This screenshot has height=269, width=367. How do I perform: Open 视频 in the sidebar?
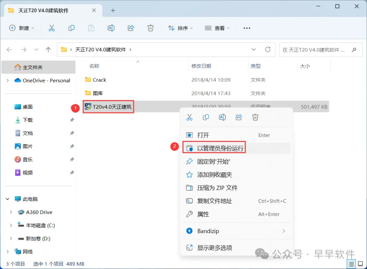click(28, 173)
